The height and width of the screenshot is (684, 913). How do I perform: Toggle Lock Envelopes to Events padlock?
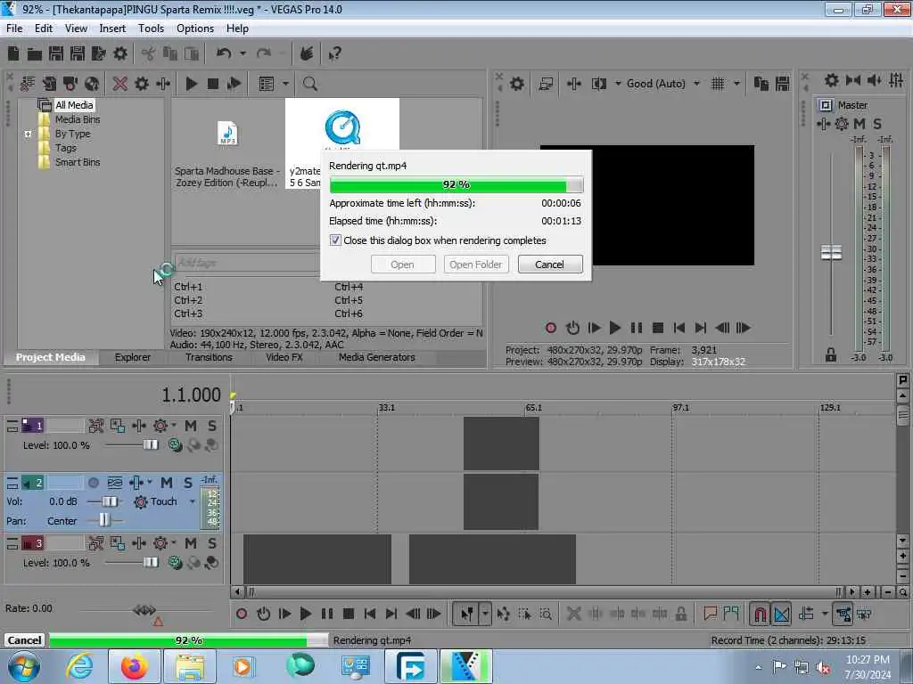(680, 614)
